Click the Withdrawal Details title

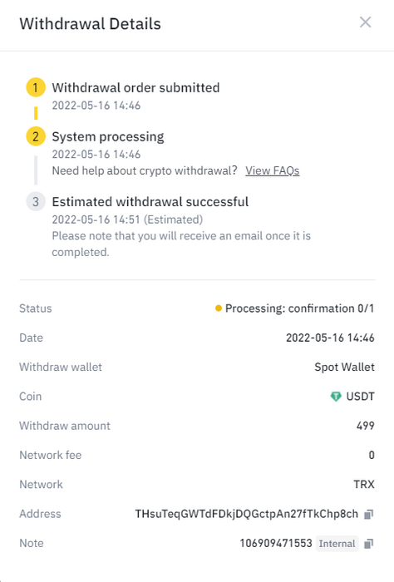pos(90,24)
